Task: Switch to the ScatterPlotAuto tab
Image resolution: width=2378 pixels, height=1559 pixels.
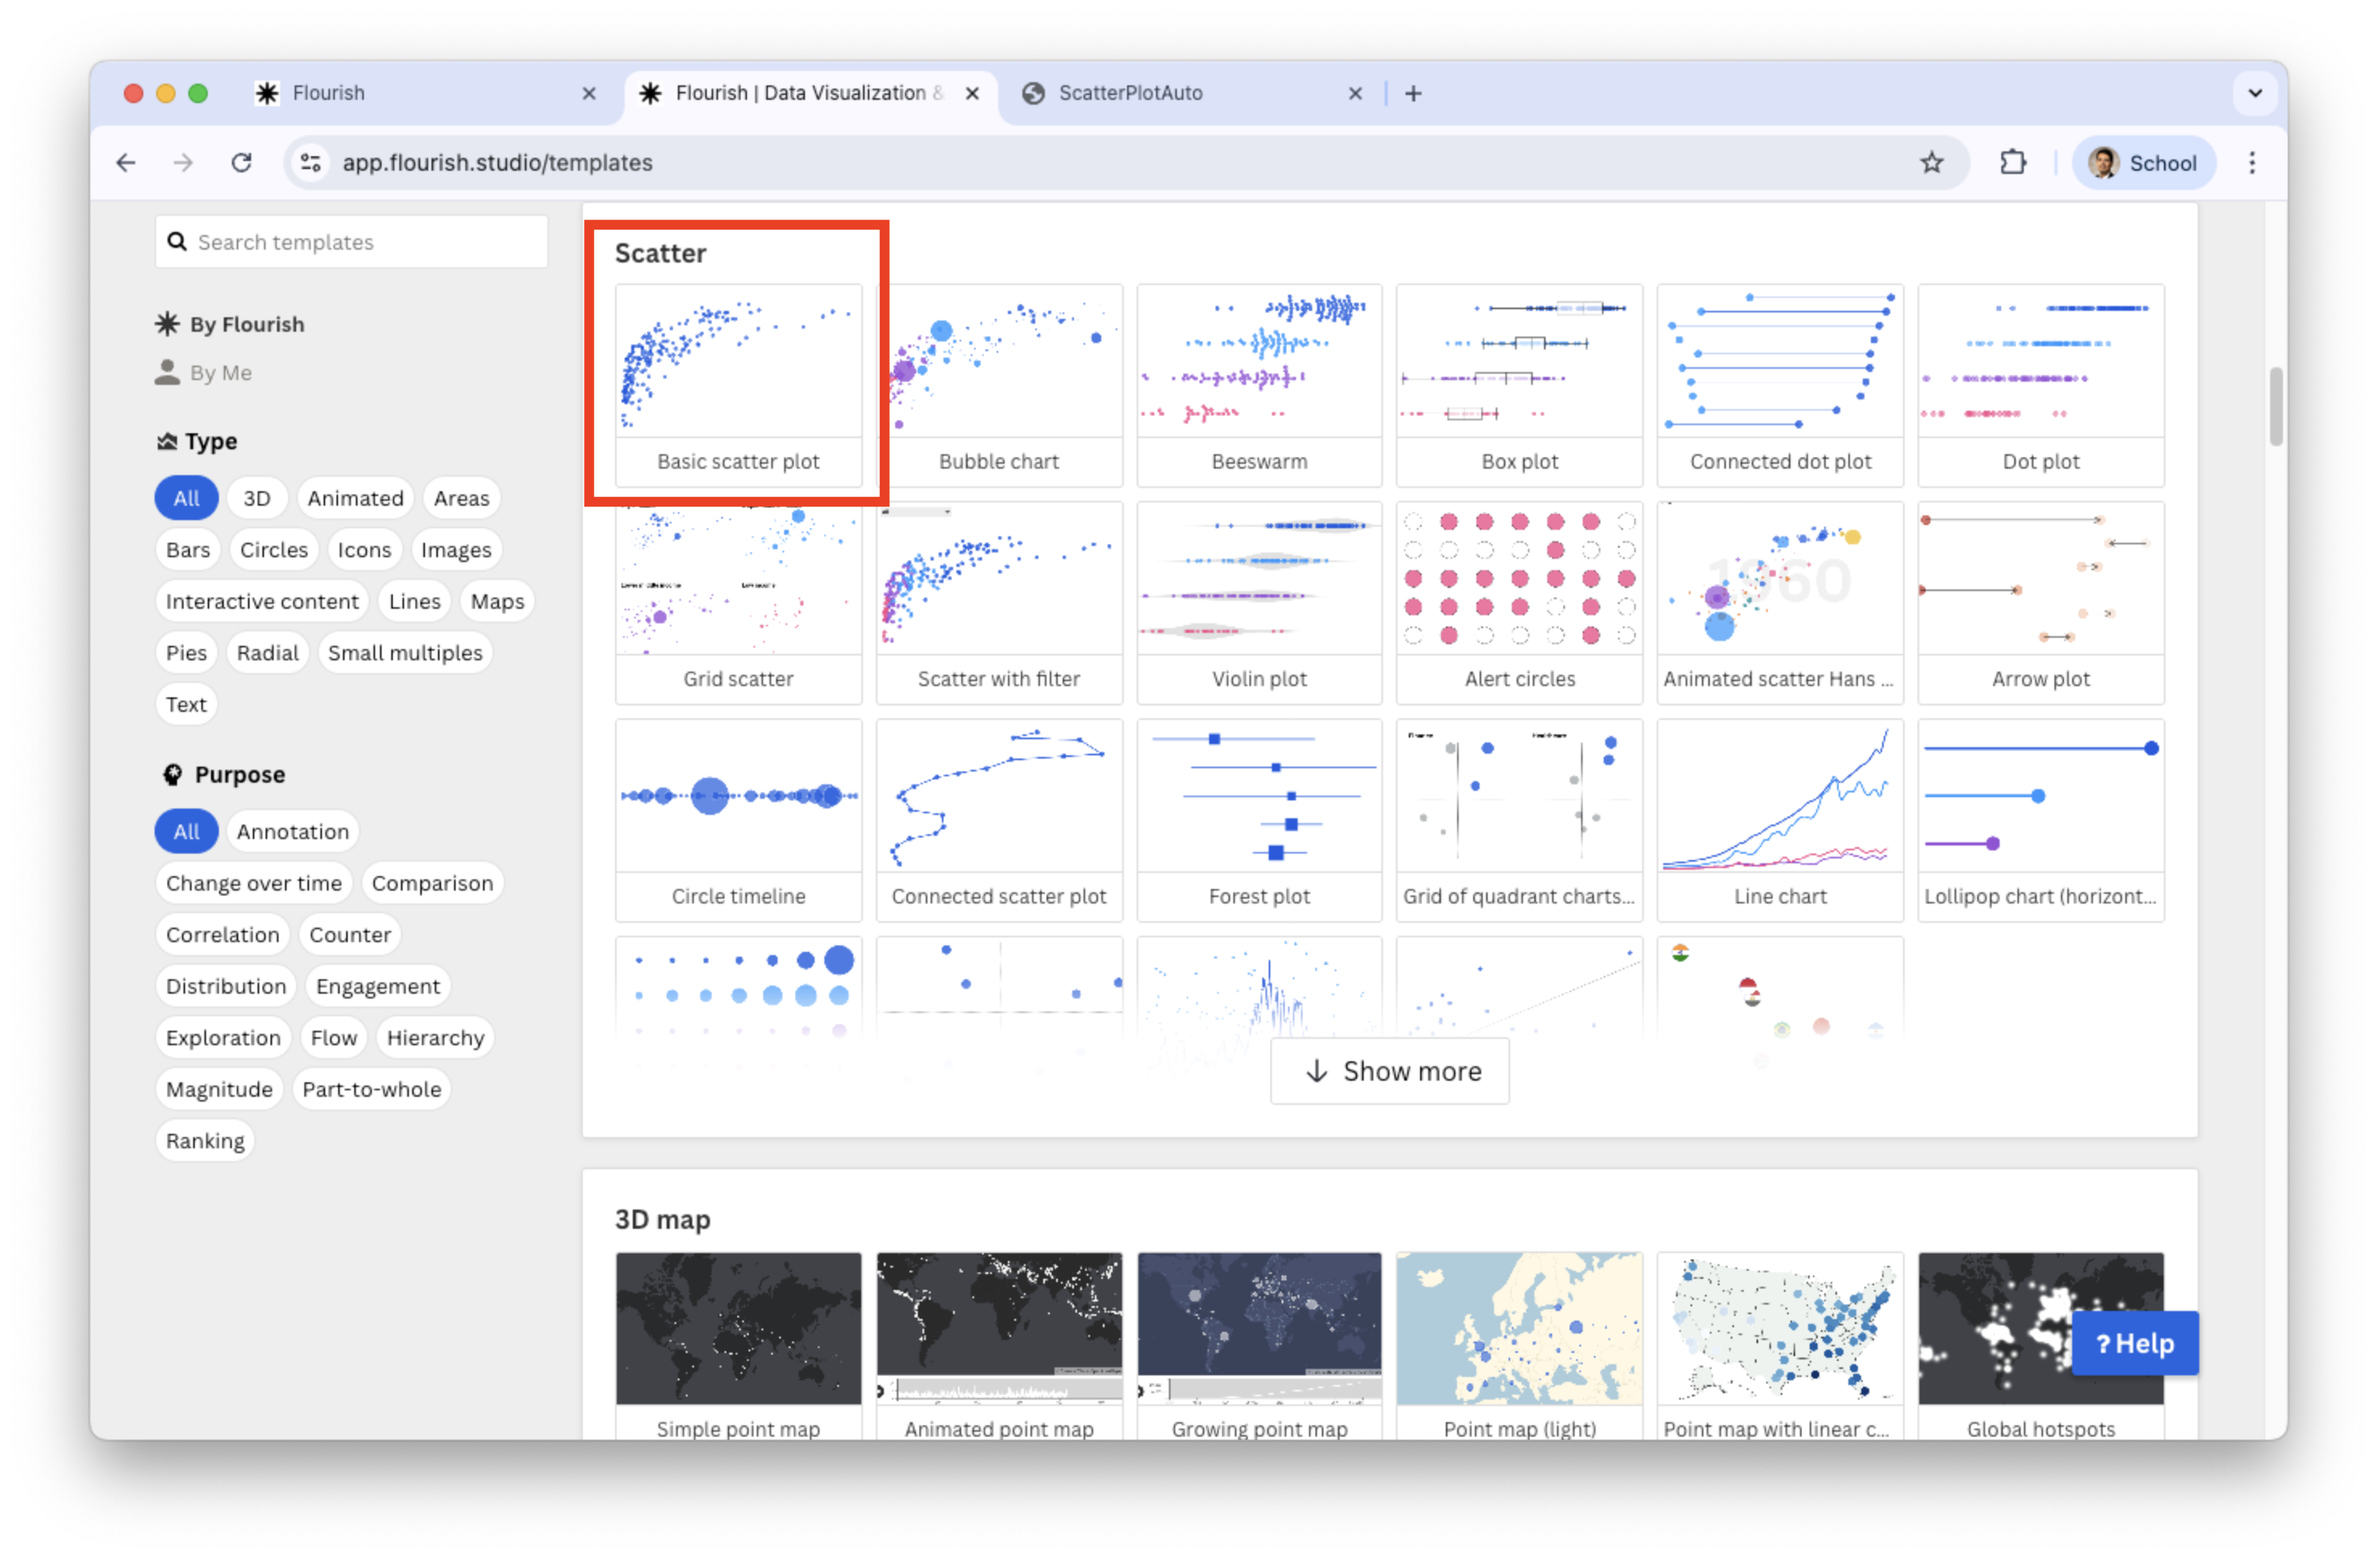Action: click(x=1129, y=94)
